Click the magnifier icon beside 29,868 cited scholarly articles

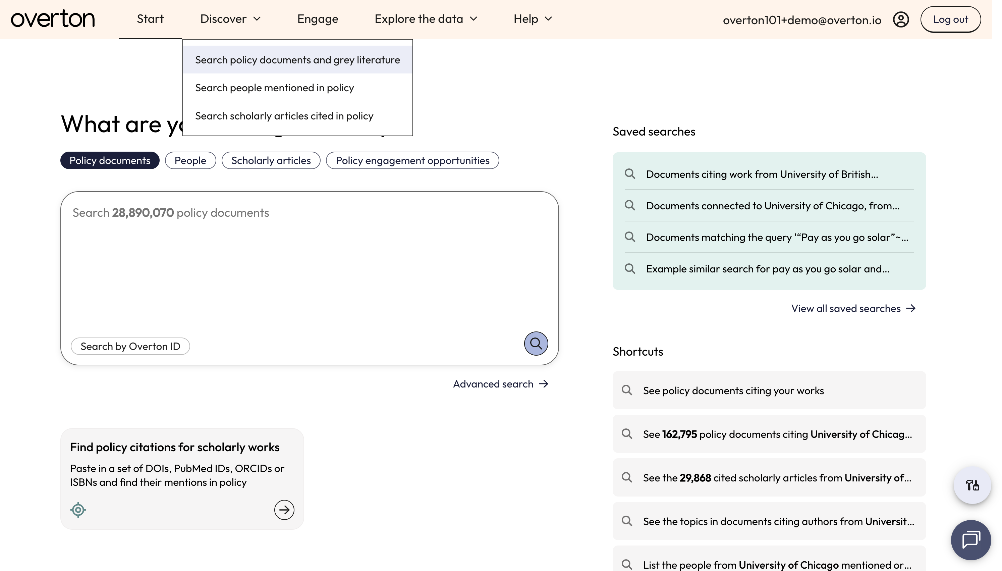point(627,477)
